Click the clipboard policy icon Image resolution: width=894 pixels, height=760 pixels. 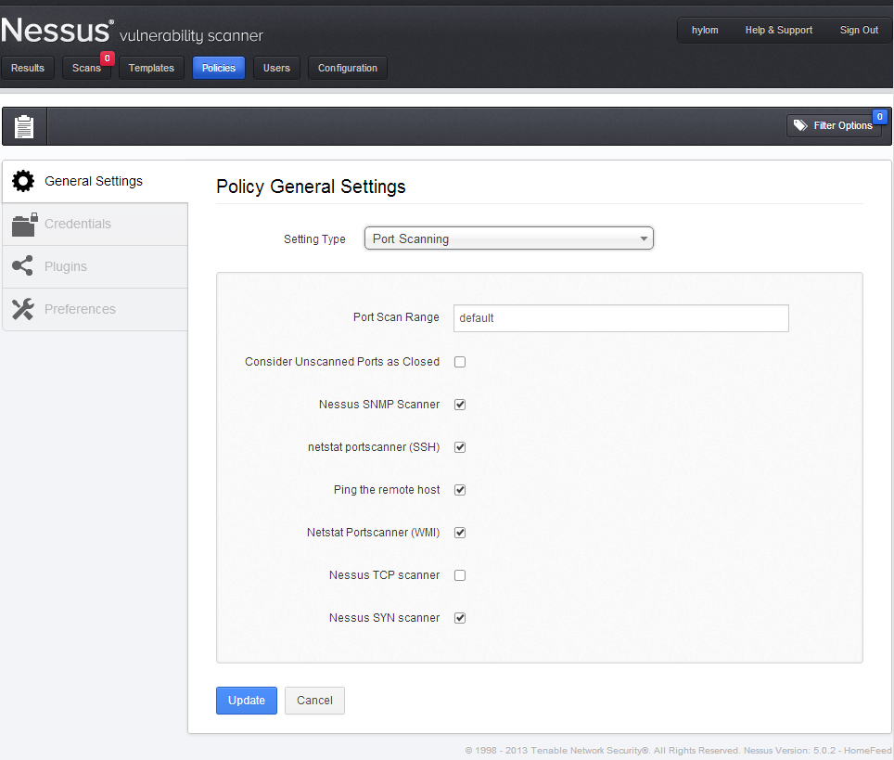click(x=24, y=126)
